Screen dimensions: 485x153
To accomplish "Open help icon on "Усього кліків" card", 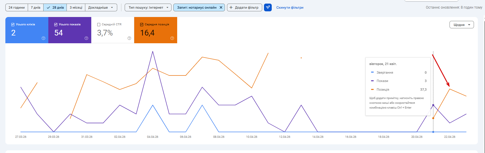I will (x=44, y=38).
